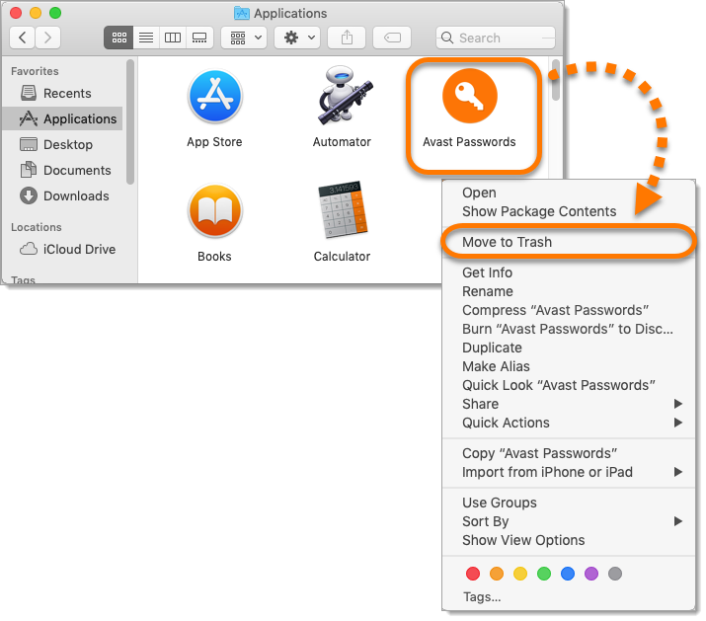Click the Applications folder title icon
The width and height of the screenshot is (706, 621).
tap(242, 13)
